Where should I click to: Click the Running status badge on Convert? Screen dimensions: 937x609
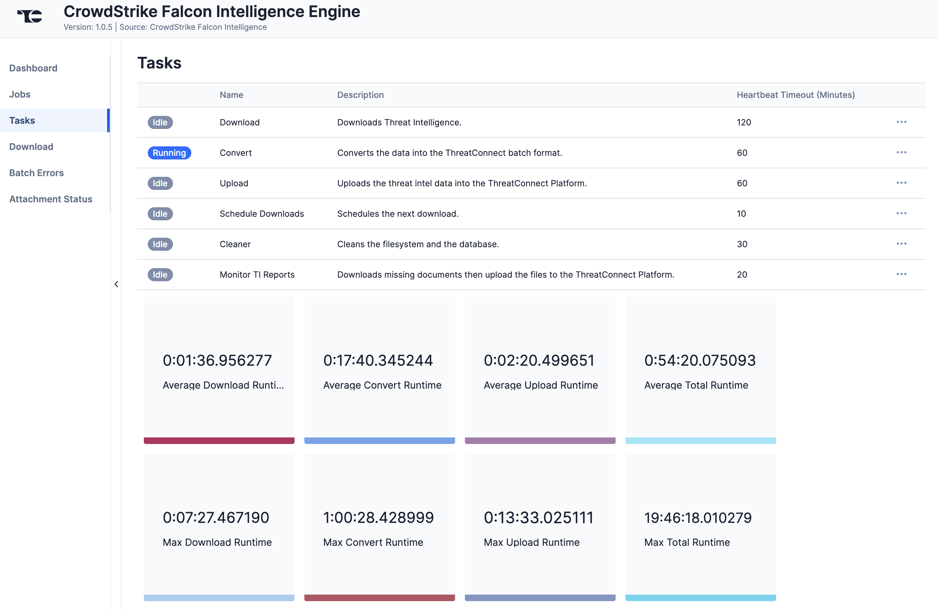point(169,153)
